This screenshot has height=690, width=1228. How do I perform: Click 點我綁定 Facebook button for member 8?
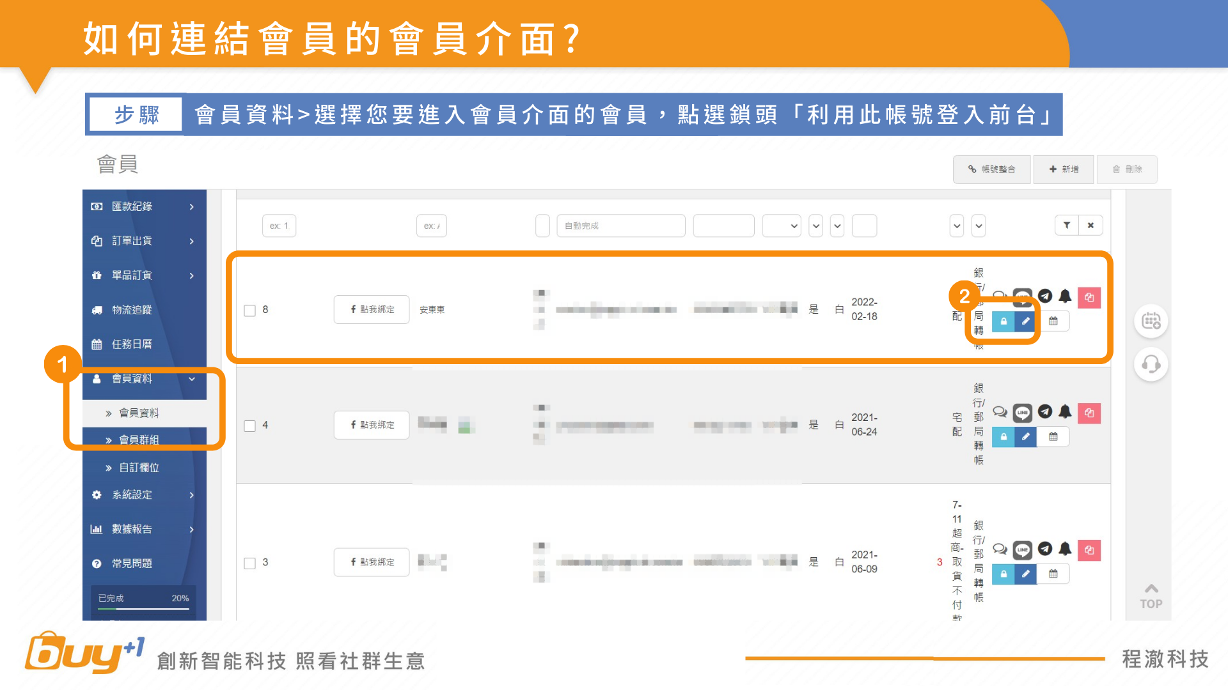coord(372,310)
